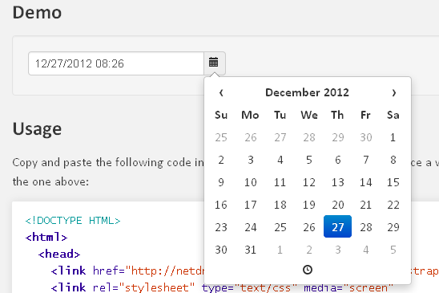Image resolution: width=439 pixels, height=293 pixels.
Task: Select December 6 in the Thursday column
Action: coord(337,160)
